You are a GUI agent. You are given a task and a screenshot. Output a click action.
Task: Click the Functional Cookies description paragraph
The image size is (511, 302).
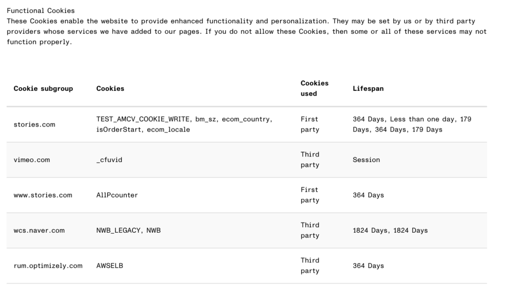point(247,32)
